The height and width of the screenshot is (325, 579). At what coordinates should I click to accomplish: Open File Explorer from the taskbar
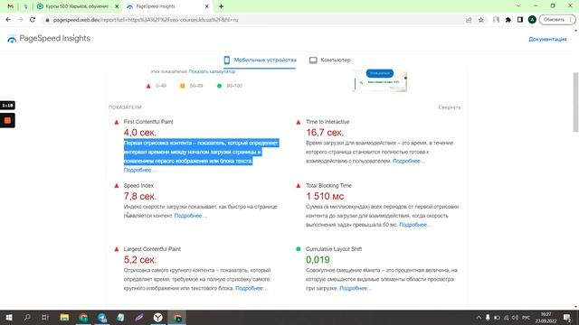tap(64, 317)
